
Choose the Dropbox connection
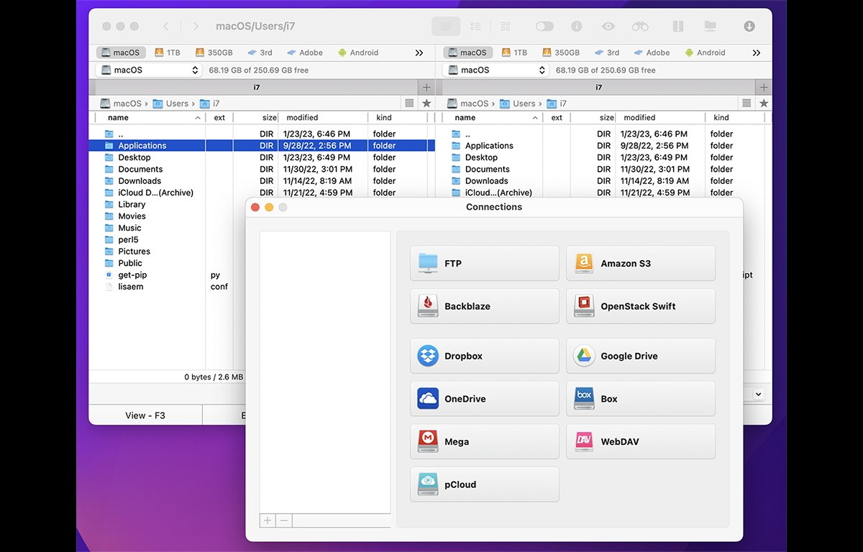click(x=485, y=356)
